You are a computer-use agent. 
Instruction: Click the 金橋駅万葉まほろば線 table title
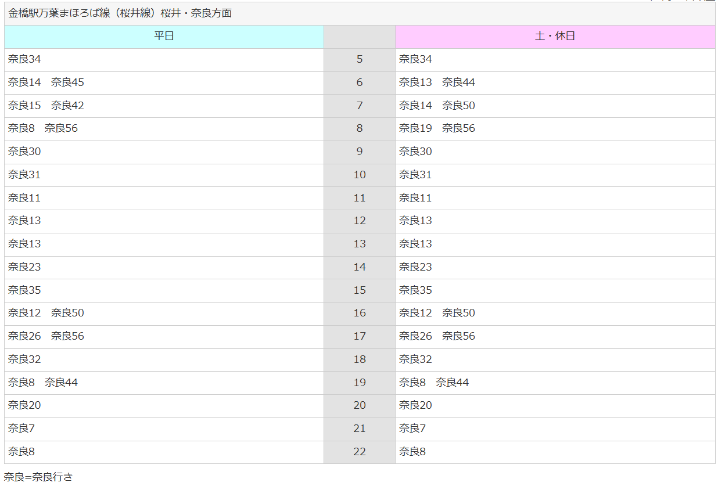tap(120, 13)
